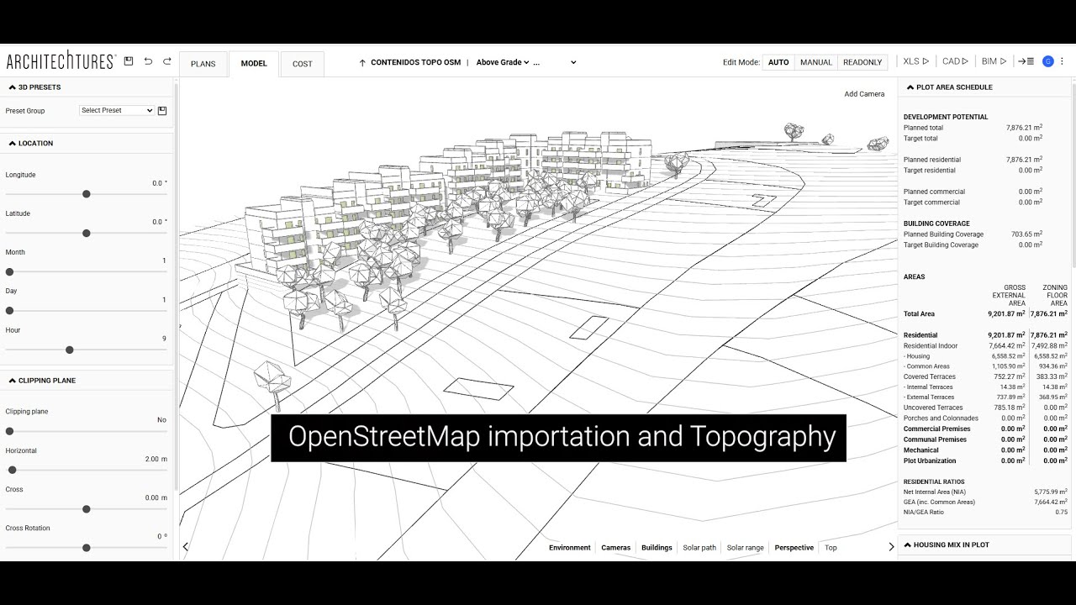Click the Cross Rotation slider handle

[x=87, y=548]
